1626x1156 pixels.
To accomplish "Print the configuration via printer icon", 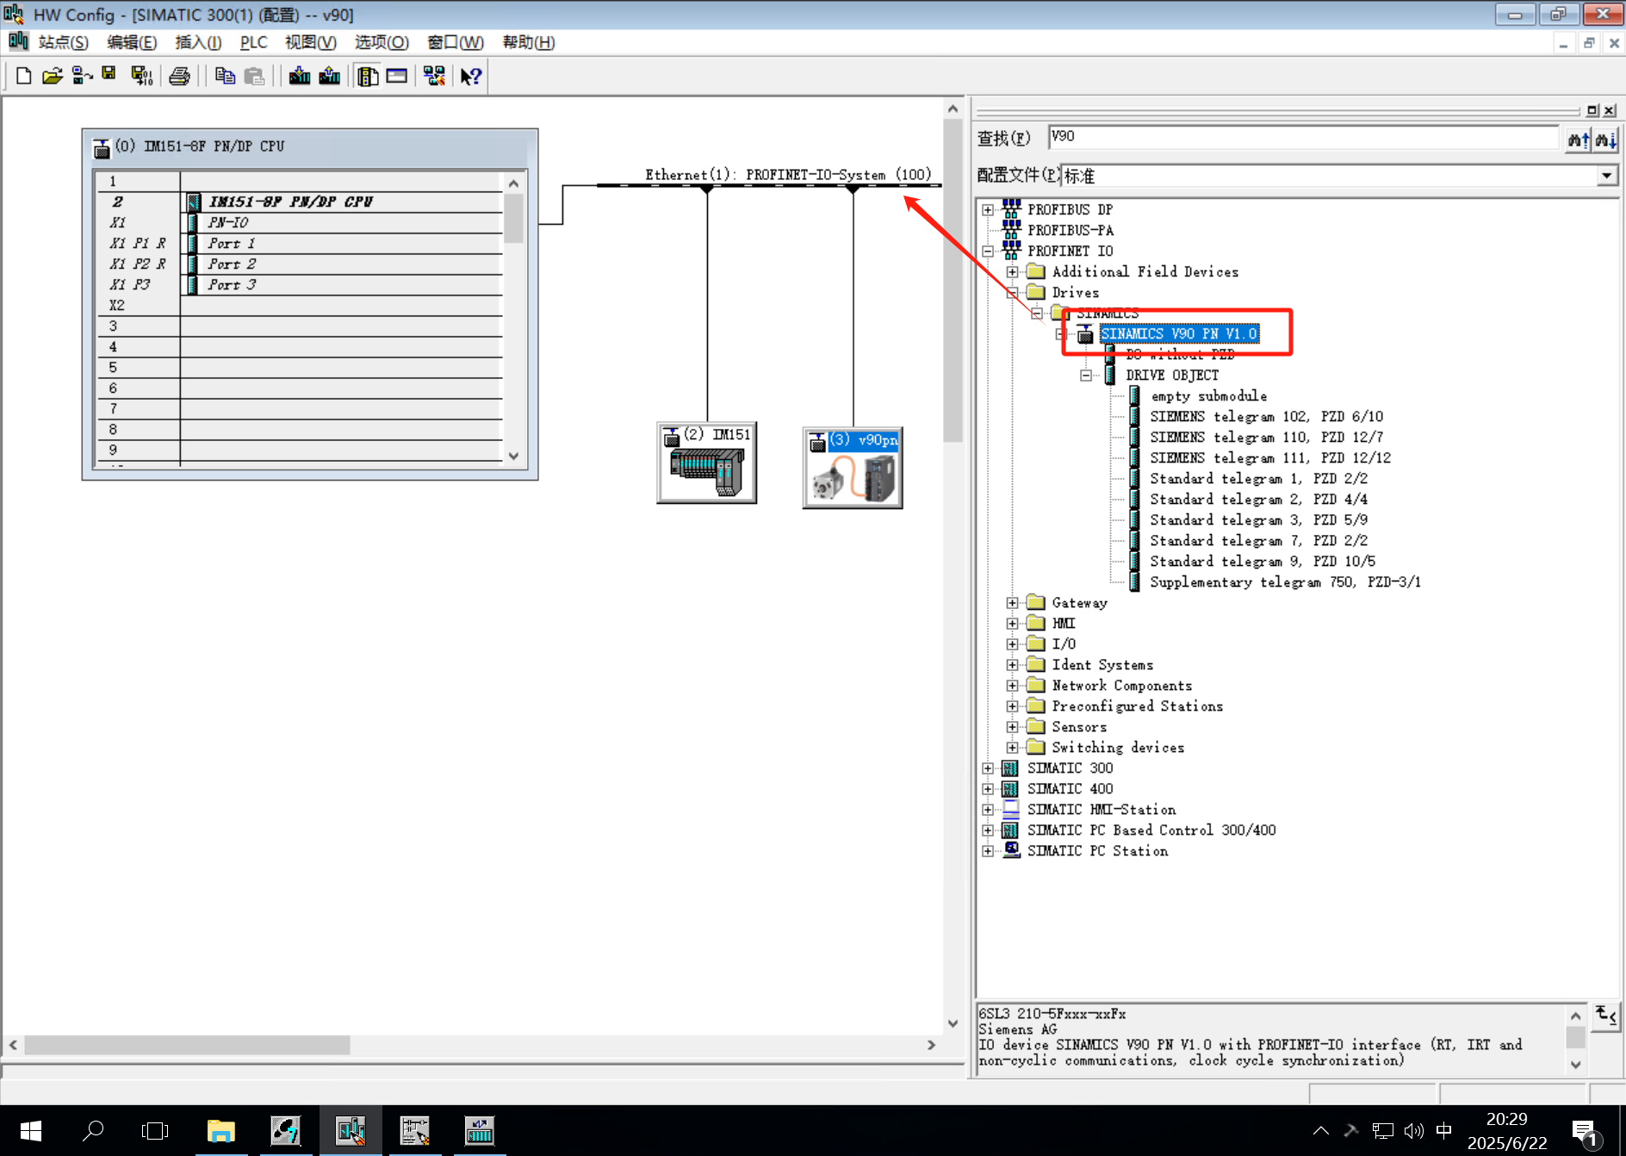I will pos(179,76).
